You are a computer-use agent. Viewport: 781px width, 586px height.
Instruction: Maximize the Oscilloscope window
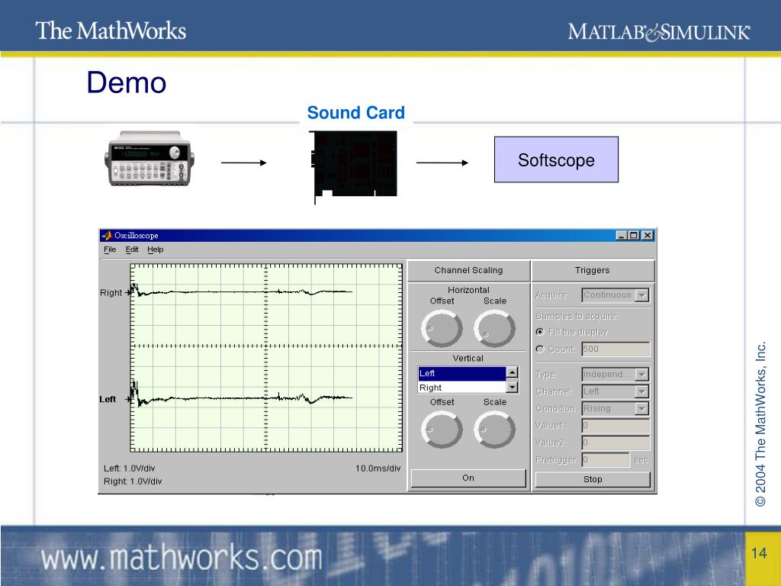point(634,235)
